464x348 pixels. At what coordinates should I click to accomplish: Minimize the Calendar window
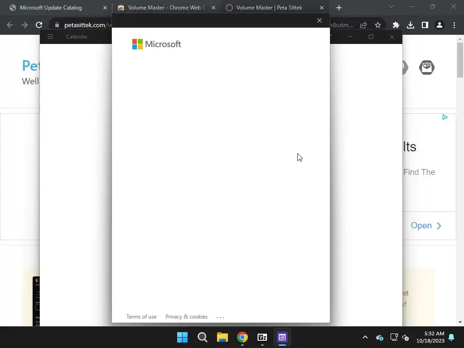click(350, 37)
